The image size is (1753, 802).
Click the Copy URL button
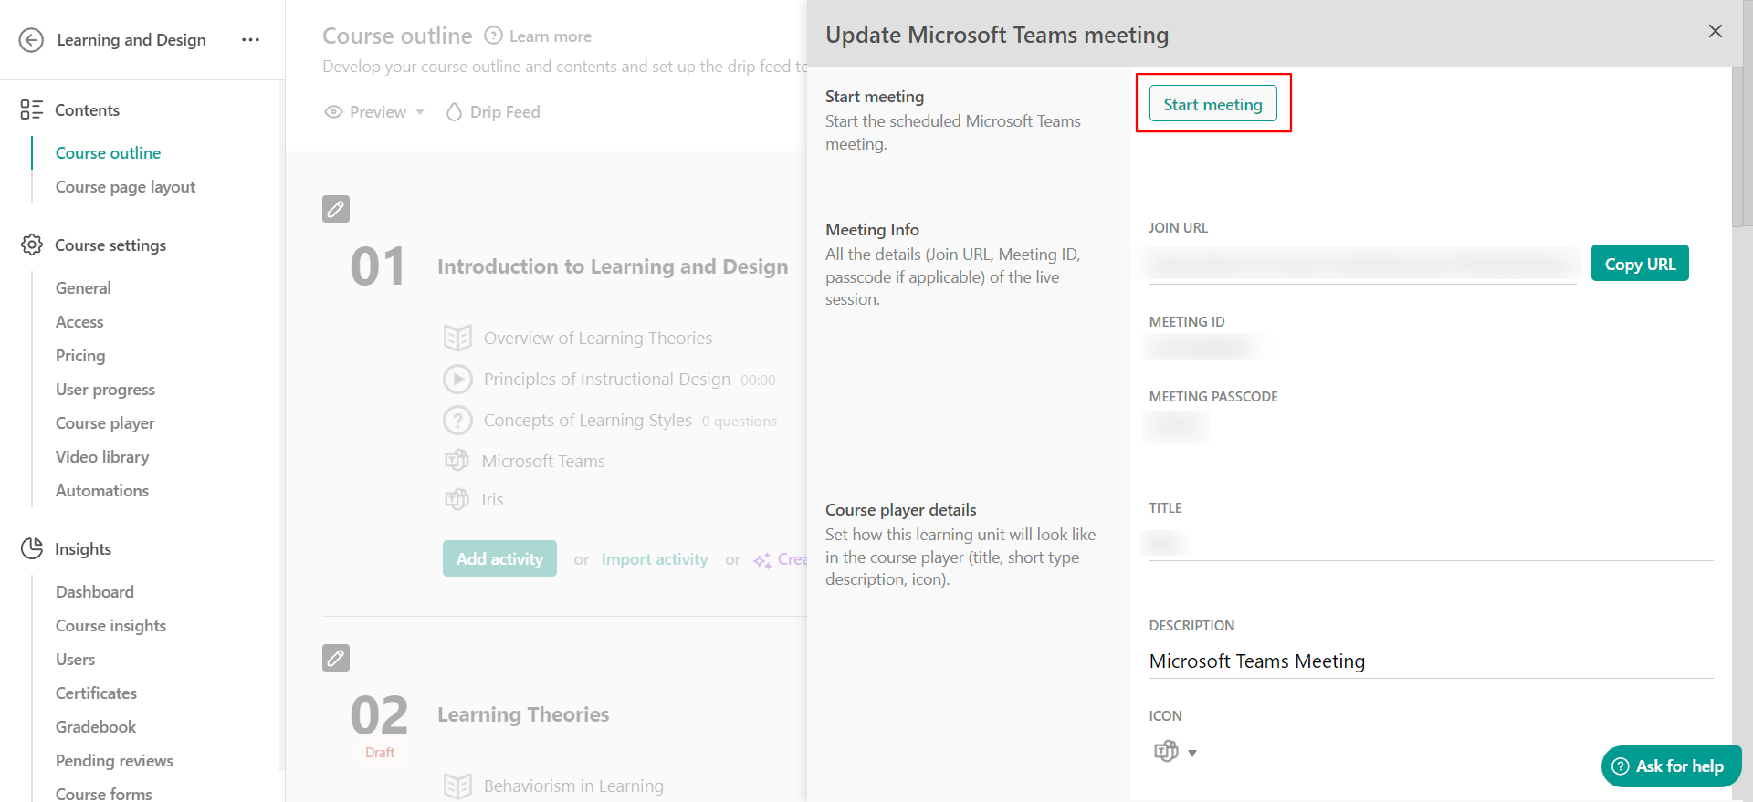click(x=1640, y=263)
